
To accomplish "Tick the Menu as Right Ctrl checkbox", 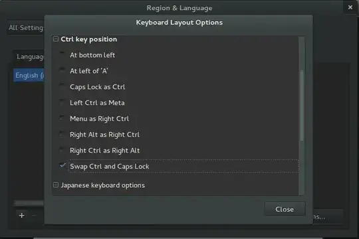I will tap(62, 118).
